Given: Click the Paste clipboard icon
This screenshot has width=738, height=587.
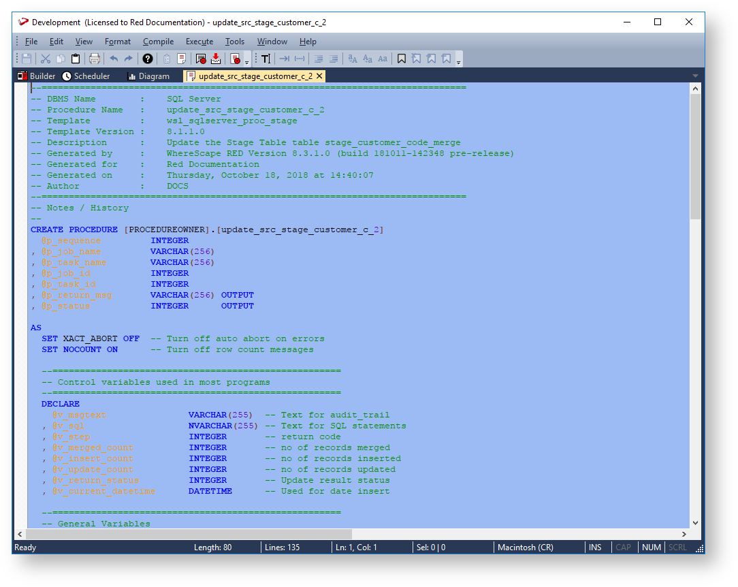Looking at the screenshot, I should click(76, 59).
